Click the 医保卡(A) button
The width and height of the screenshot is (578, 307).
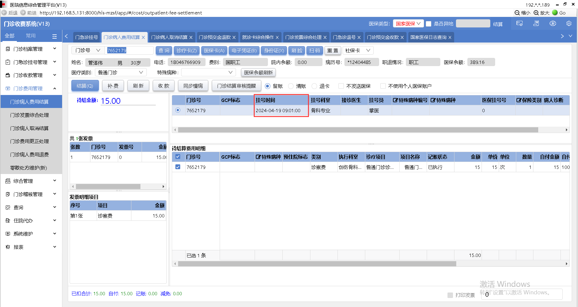(x=214, y=51)
